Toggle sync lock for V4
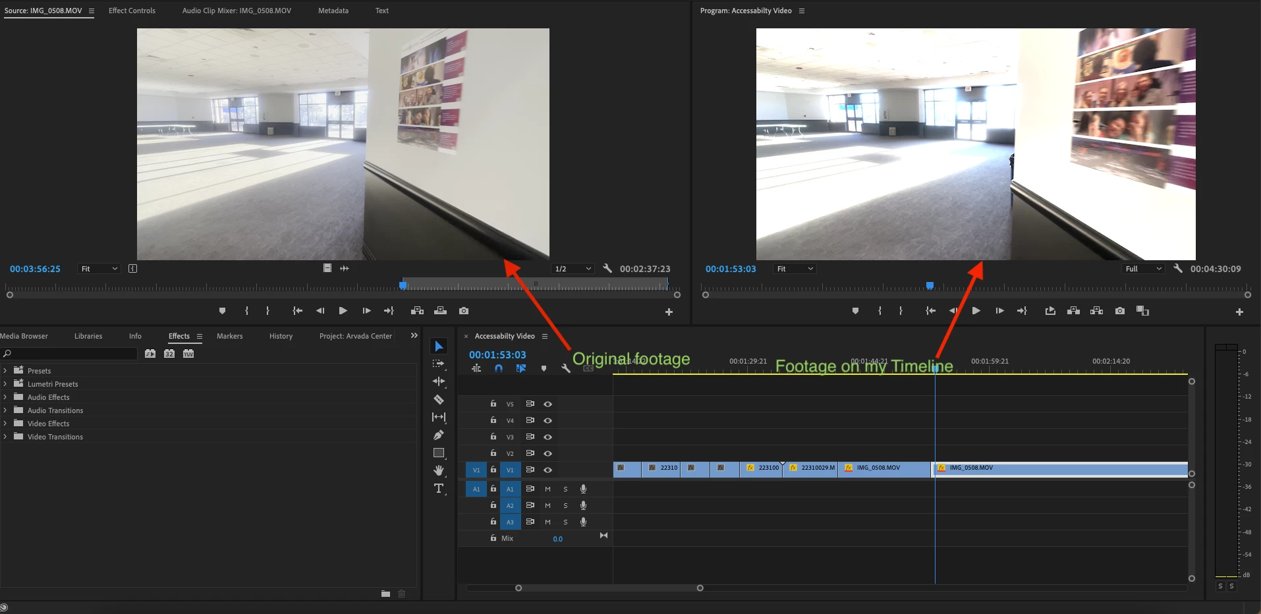This screenshot has width=1261, height=614. click(x=530, y=420)
